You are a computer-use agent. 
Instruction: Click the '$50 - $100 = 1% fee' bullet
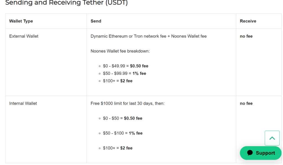pos(123,133)
